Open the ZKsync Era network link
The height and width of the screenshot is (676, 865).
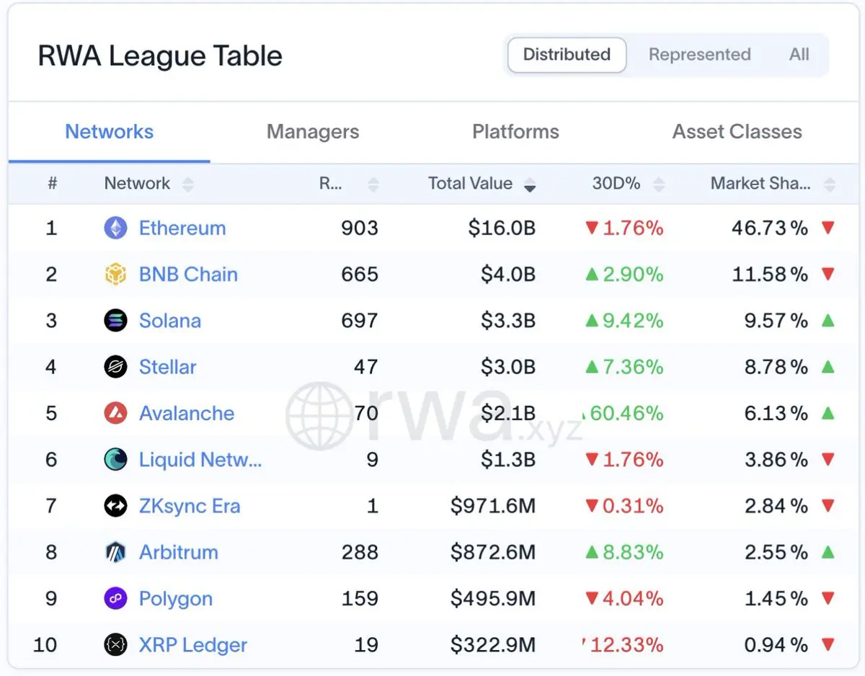[190, 506]
